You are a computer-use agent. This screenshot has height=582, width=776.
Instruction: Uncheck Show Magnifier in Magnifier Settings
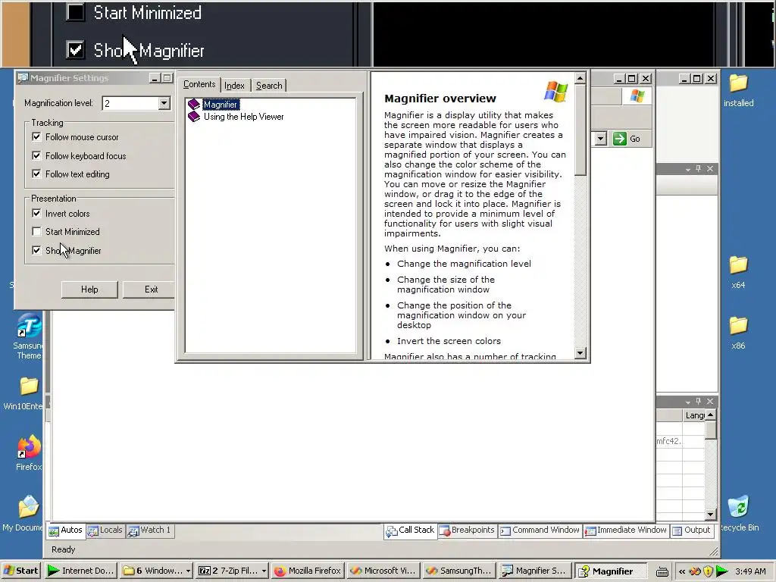pyautogui.click(x=36, y=250)
